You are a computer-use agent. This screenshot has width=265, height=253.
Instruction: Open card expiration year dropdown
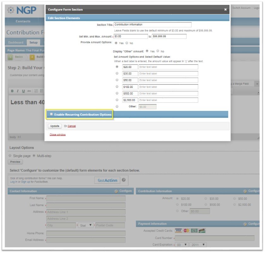pyautogui.click(x=198, y=245)
